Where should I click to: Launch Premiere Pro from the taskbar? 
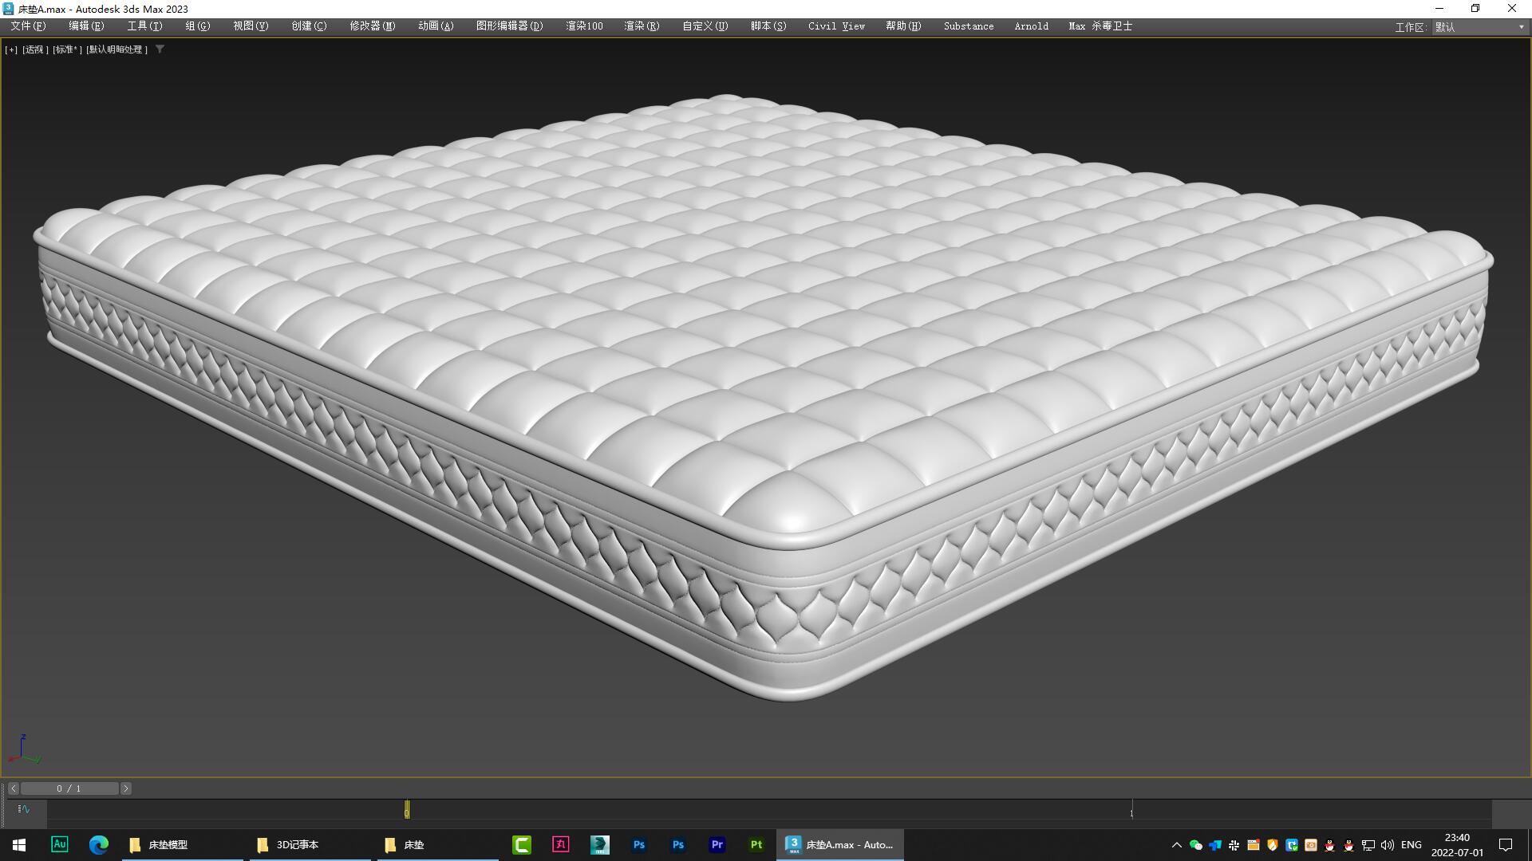(717, 844)
